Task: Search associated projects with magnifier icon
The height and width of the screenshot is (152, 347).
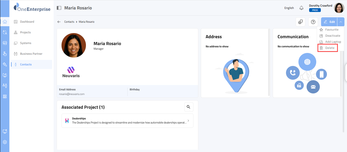Action: (189, 107)
